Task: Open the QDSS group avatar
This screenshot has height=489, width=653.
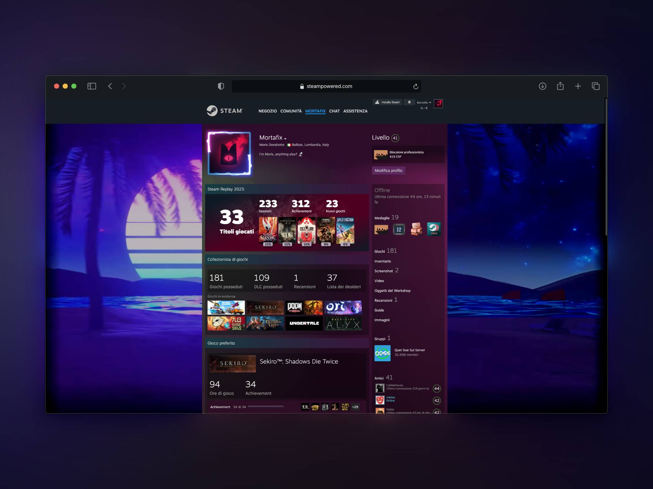Action: pyautogui.click(x=382, y=353)
